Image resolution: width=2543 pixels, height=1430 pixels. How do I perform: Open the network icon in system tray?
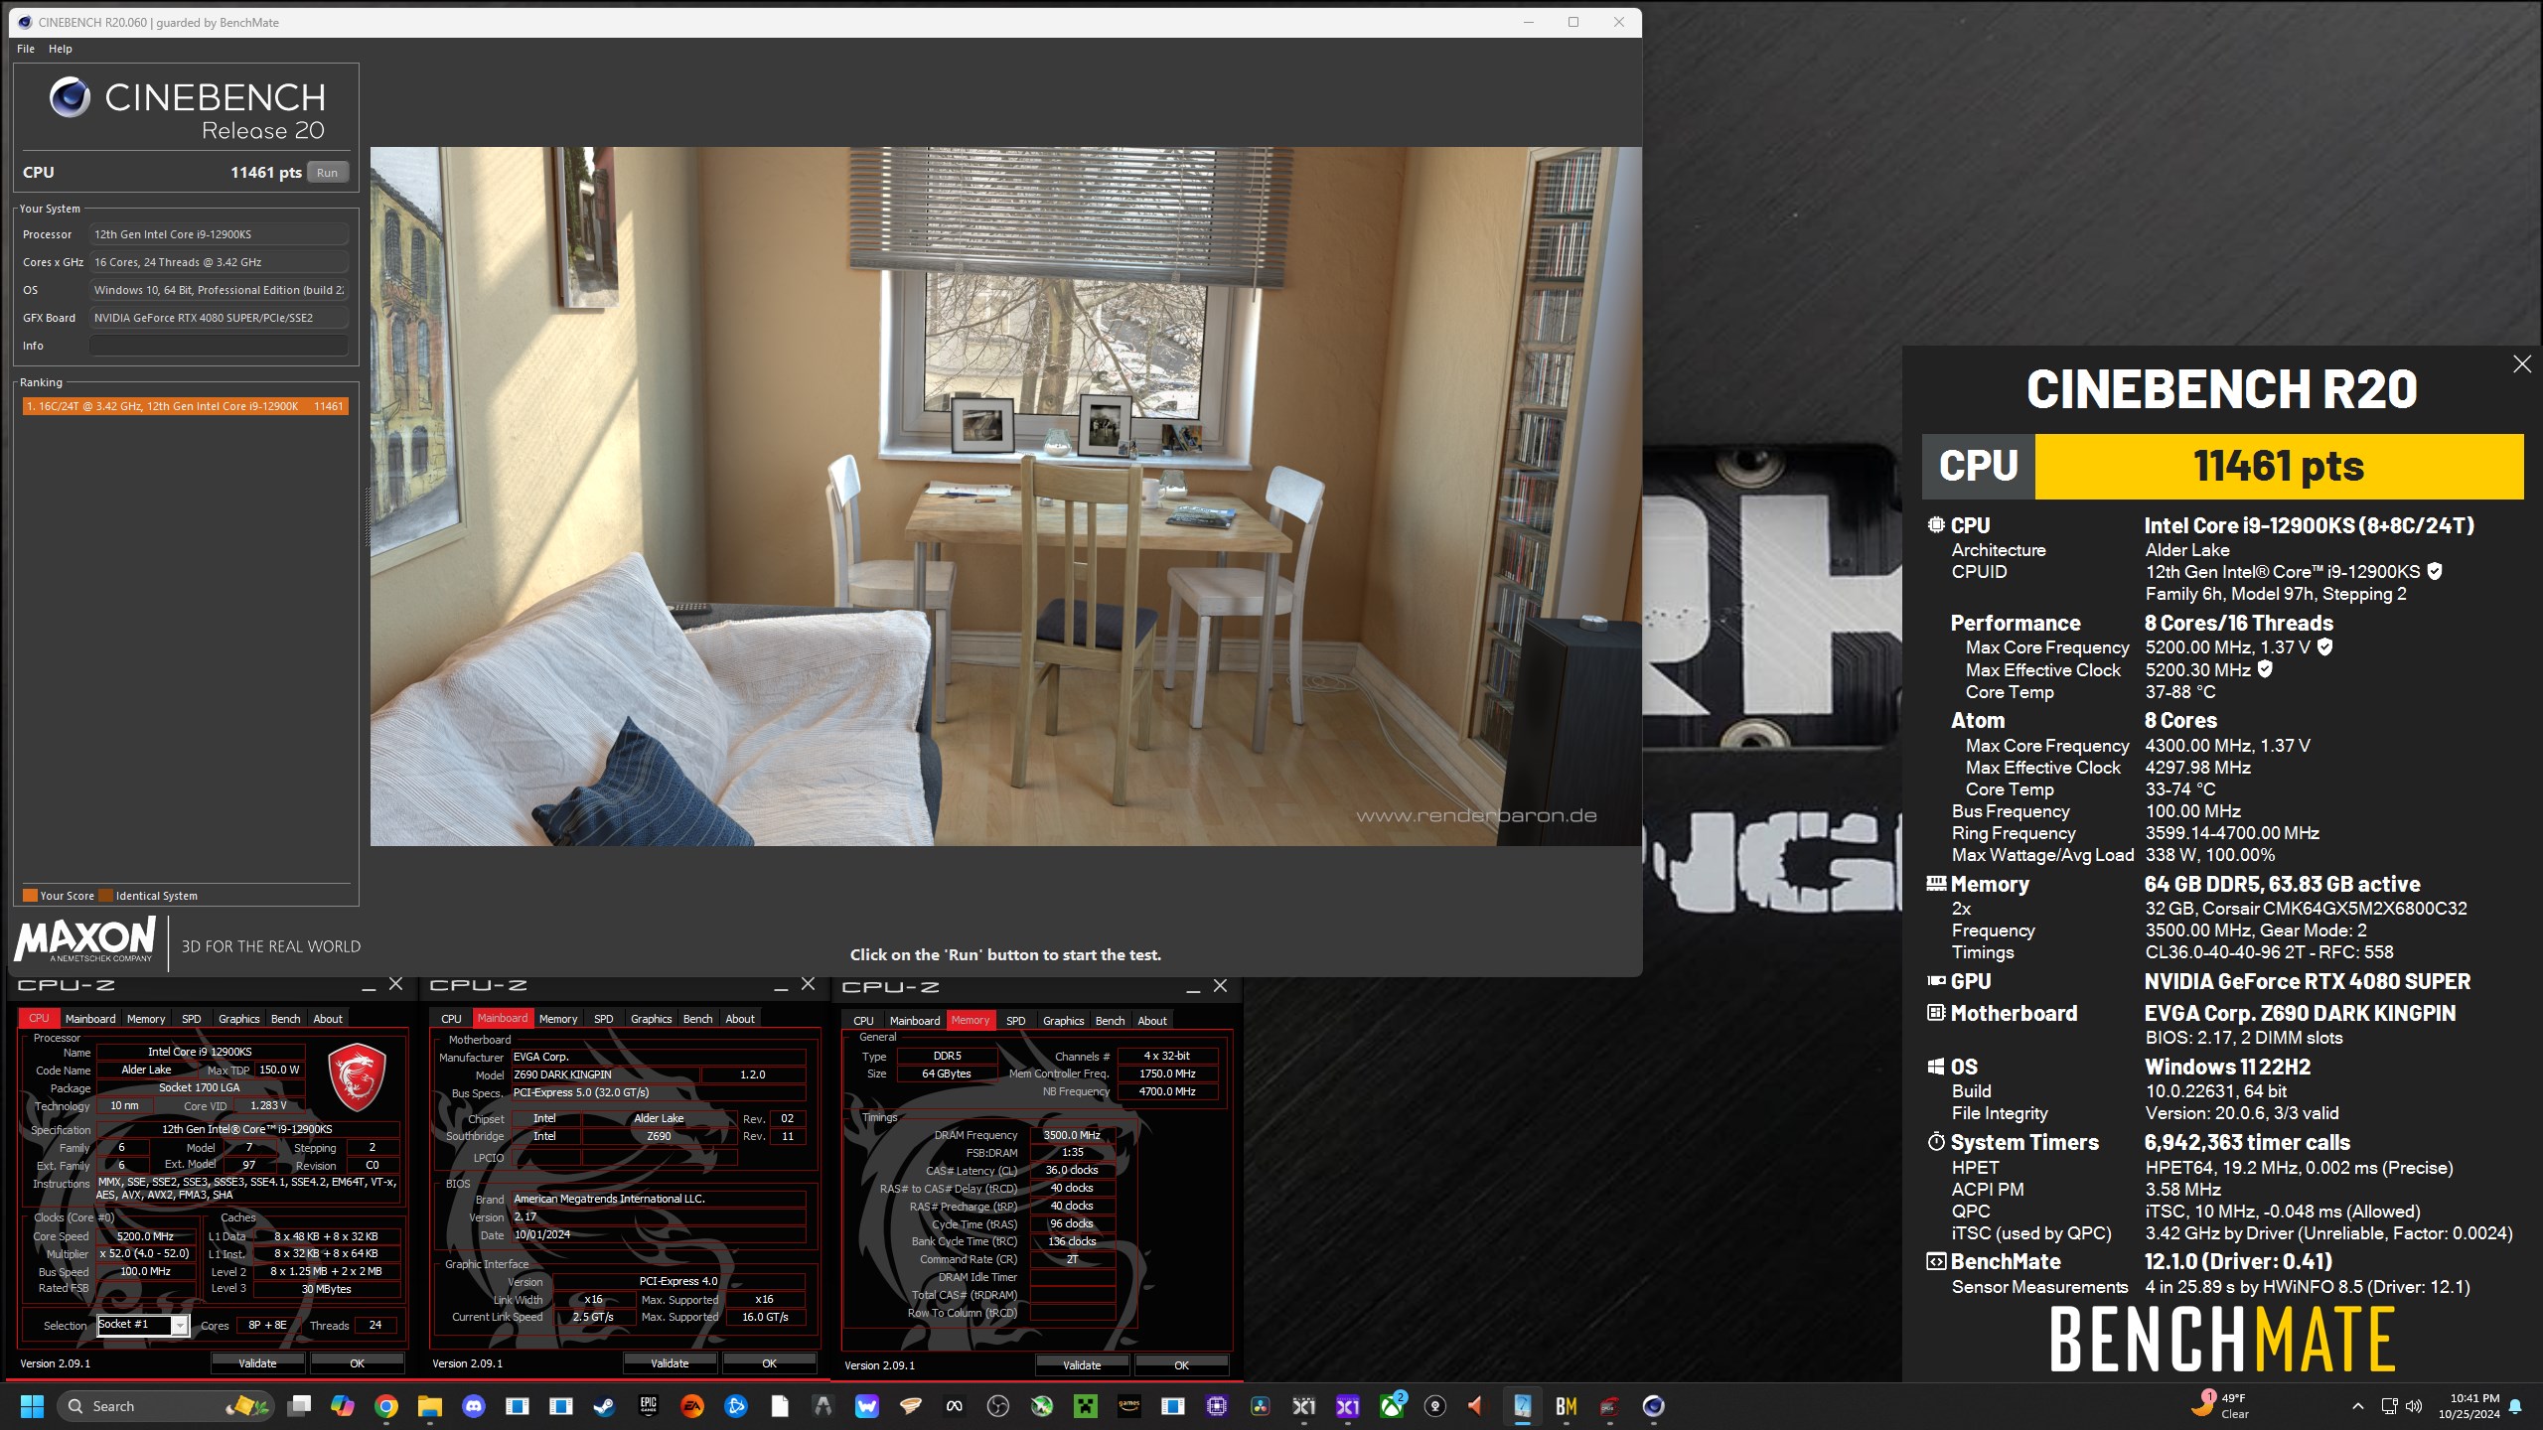tap(2389, 1406)
